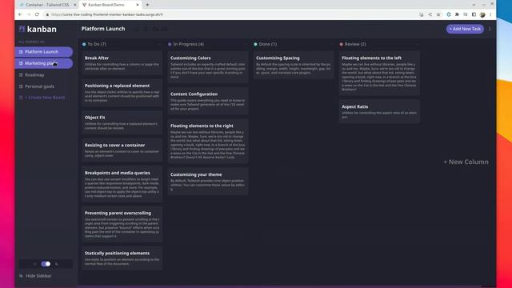Click the teal dot on the To Do column
This screenshot has height=288, width=512.
point(84,44)
